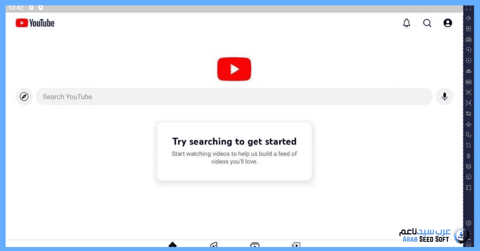Tap the search magnifier icon in header
The image size is (480, 251).
coord(427,23)
